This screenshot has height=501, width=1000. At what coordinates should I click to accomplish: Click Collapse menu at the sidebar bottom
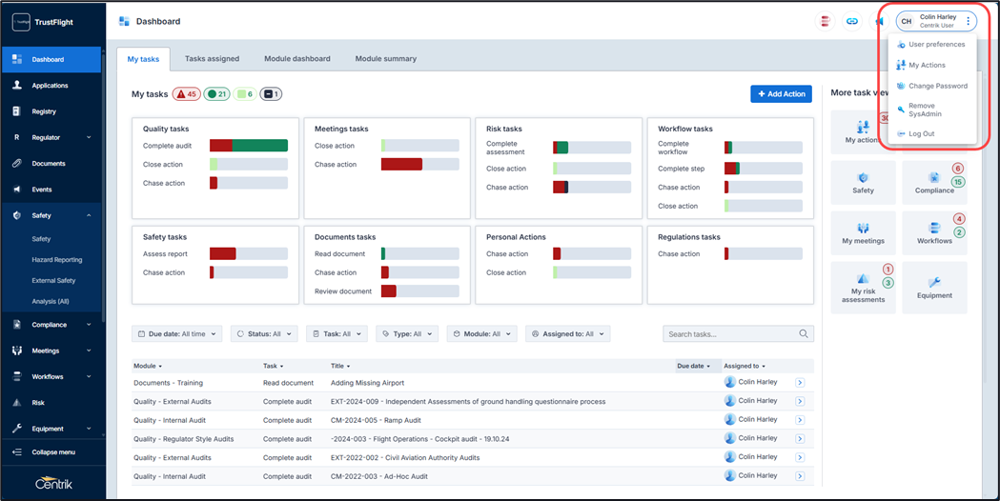[x=52, y=451]
